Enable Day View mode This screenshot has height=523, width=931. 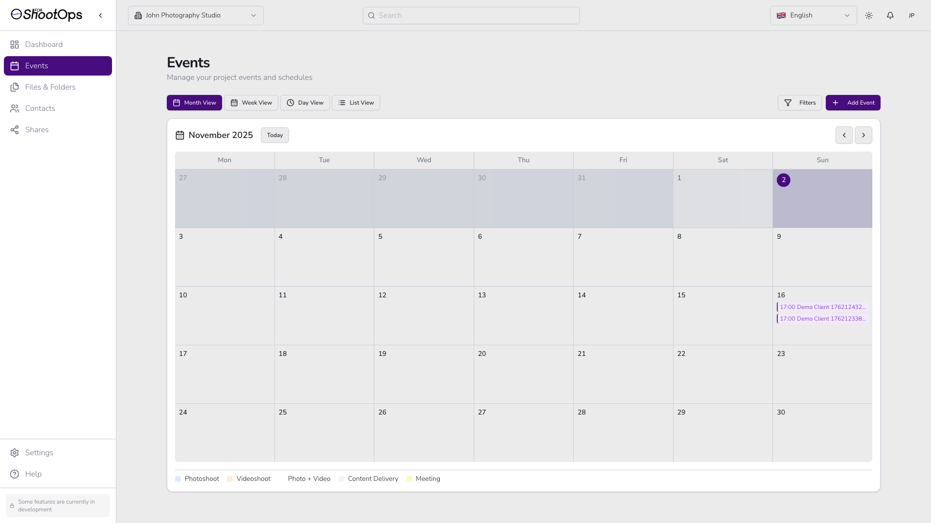click(x=305, y=103)
